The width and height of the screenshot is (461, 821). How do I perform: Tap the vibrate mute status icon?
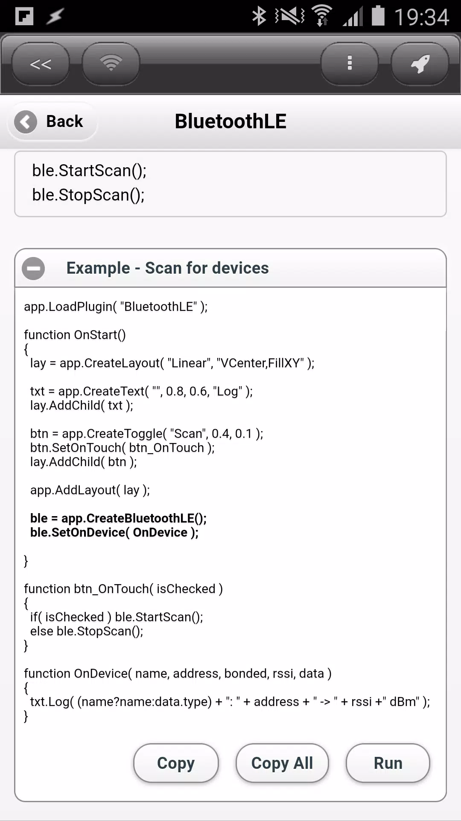[289, 16]
